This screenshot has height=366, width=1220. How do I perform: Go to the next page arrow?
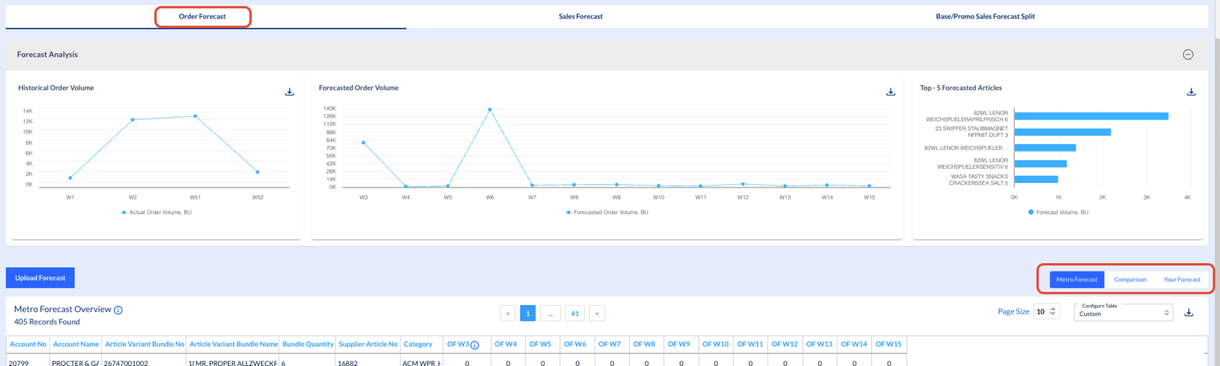(x=597, y=313)
